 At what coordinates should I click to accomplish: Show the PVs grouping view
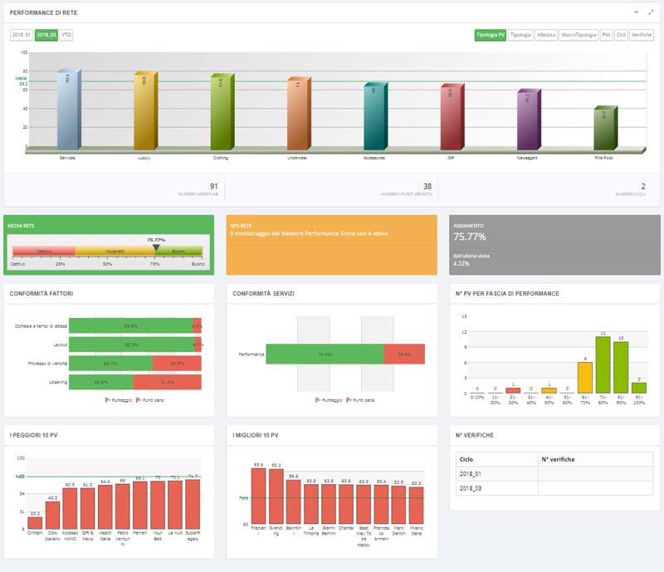(x=607, y=35)
